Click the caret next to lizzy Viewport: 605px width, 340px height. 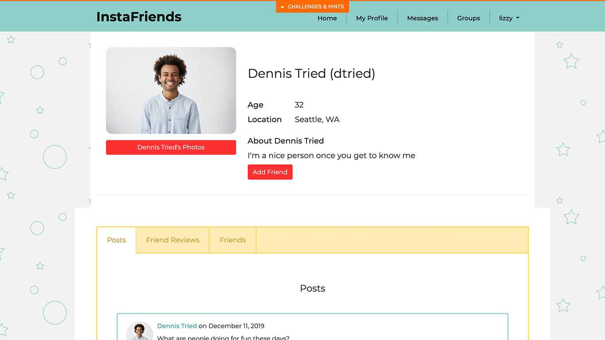[x=518, y=18]
